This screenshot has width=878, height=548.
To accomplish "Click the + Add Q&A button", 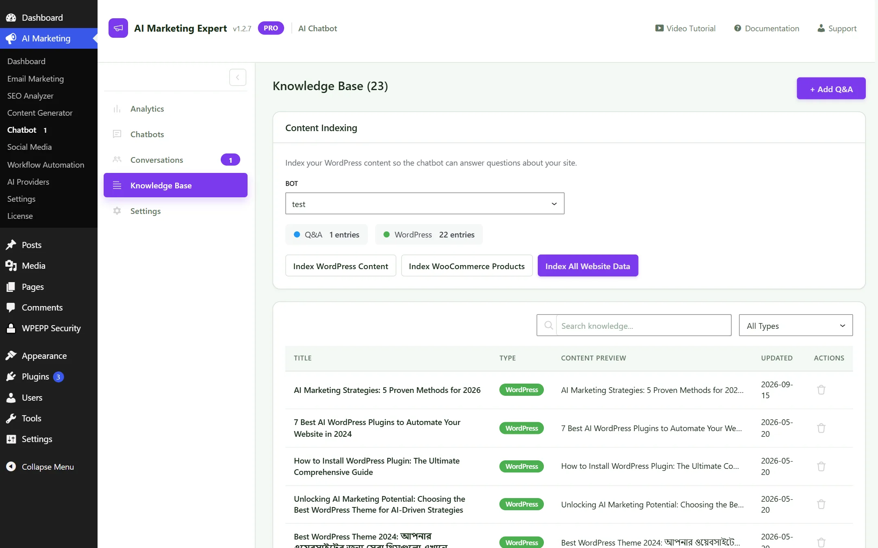I will pos(831,88).
